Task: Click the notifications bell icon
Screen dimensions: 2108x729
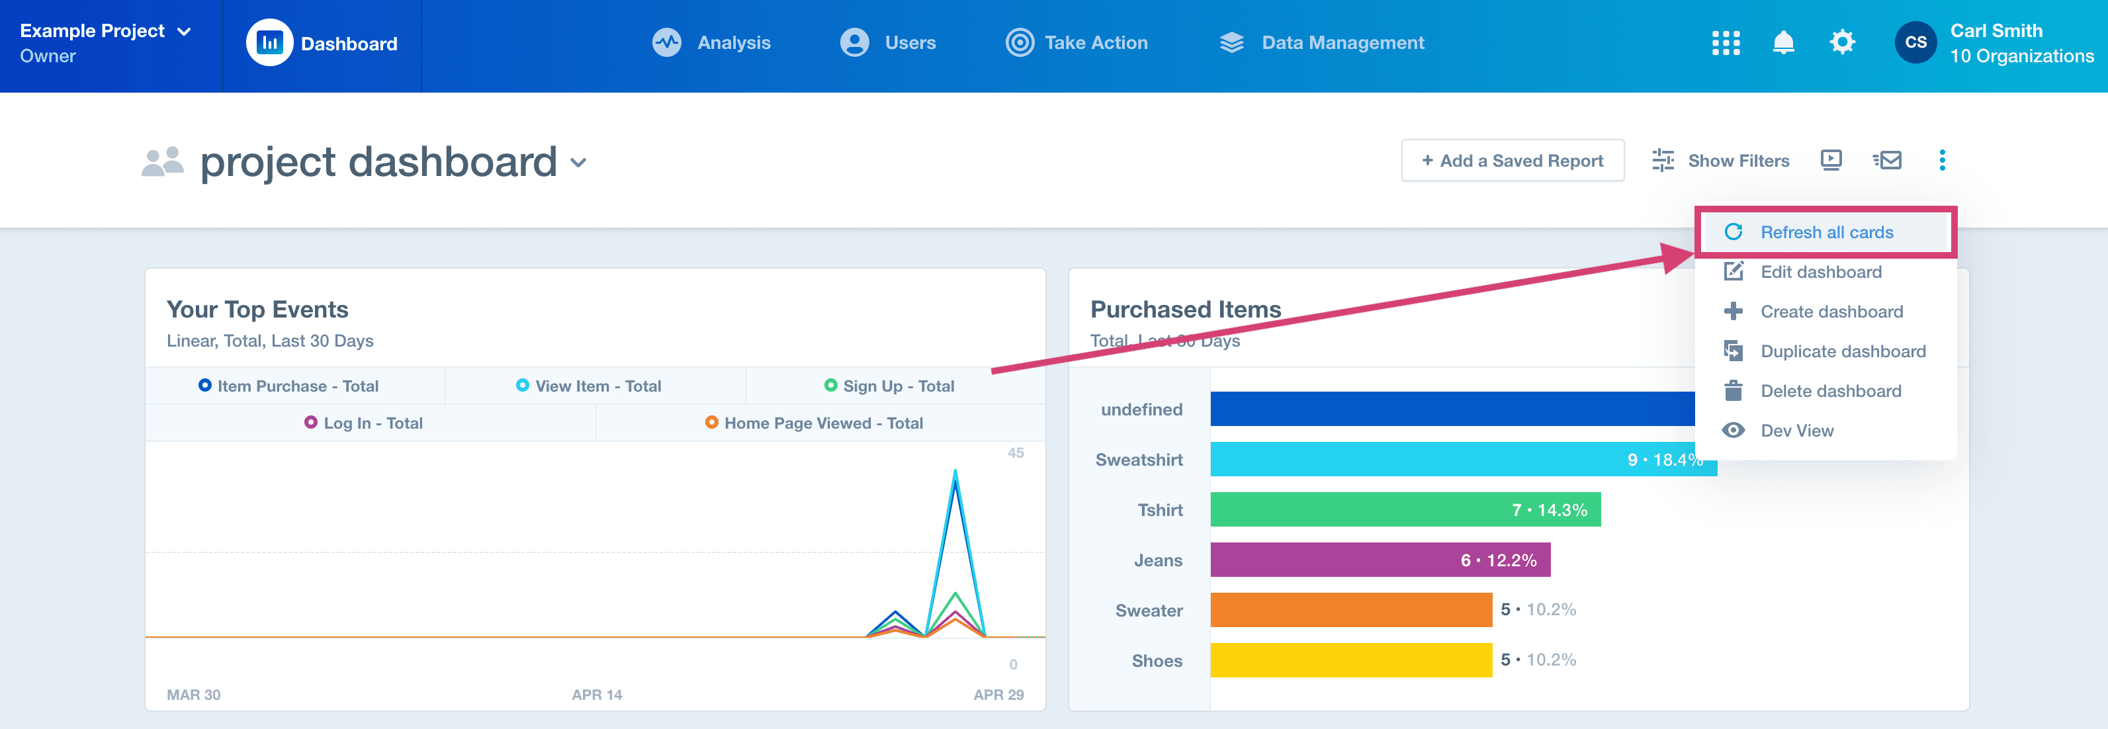Action: pyautogui.click(x=1782, y=42)
